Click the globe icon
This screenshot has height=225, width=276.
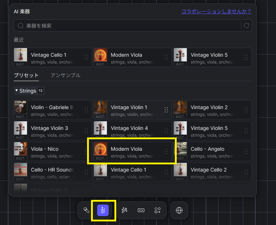[179, 210]
